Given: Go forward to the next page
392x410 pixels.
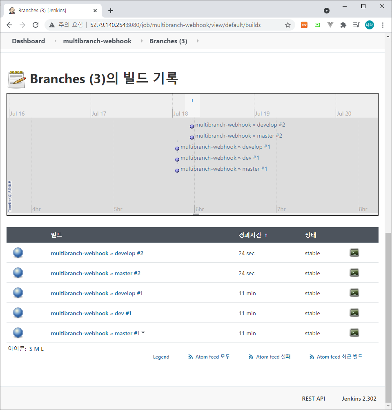Looking at the screenshot, I should (22, 25).
